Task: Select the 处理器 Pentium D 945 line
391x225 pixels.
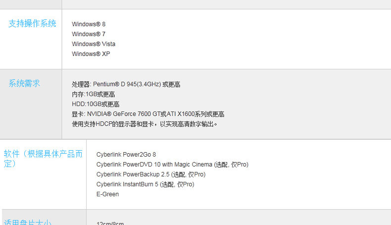Action: tap(126, 84)
